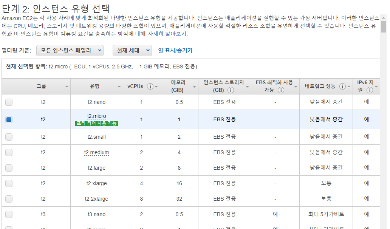Viewport: 390px width, 229px height.
Task: Click the 32 memory cell of t2.2xlarge
Action: (179, 199)
